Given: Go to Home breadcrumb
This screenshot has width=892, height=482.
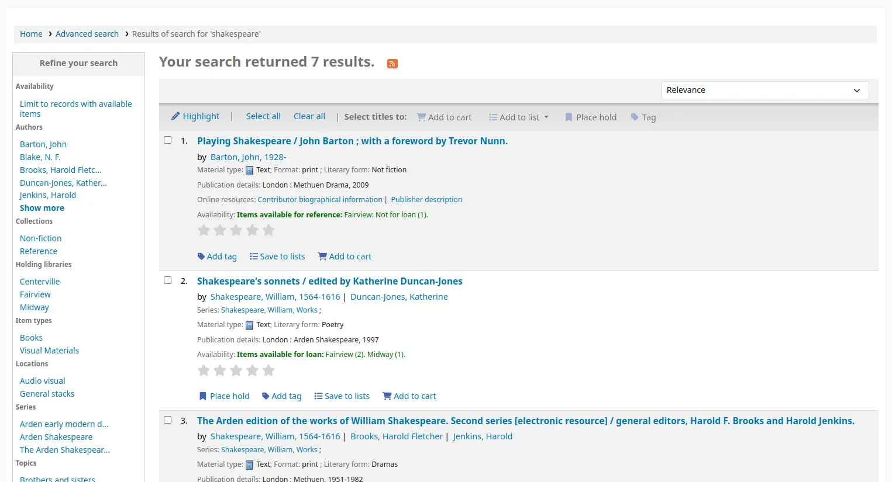Looking at the screenshot, I should click(x=31, y=34).
